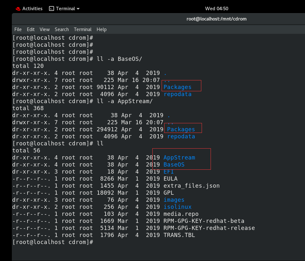The image size is (305, 261).
Task: Open the View menu
Action: (44, 29)
